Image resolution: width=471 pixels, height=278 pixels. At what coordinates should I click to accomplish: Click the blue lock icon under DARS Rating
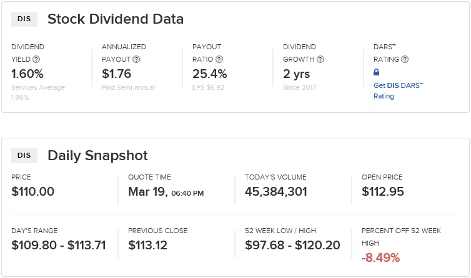point(377,72)
